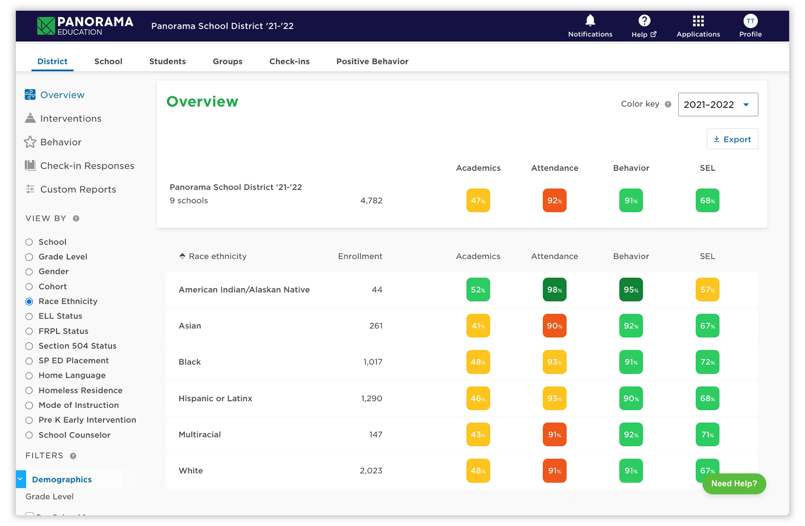Viewport: 805px width, 526px height.
Task: Select the Mode of Instruction radio button
Action: coord(29,405)
